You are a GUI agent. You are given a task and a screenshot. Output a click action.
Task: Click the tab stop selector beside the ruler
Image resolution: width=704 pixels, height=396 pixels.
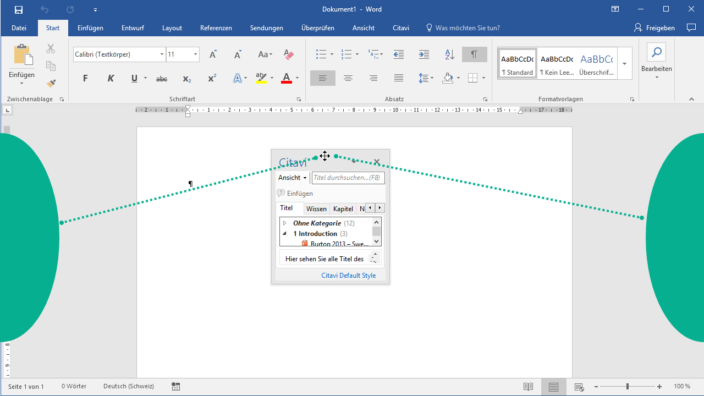pyautogui.click(x=7, y=111)
